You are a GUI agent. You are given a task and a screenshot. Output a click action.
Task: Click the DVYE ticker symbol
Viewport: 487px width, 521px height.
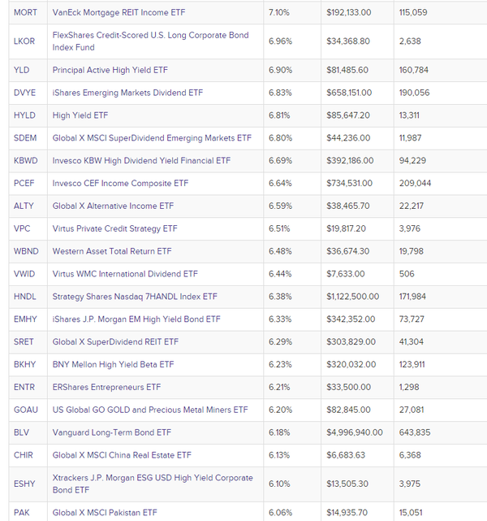24,93
